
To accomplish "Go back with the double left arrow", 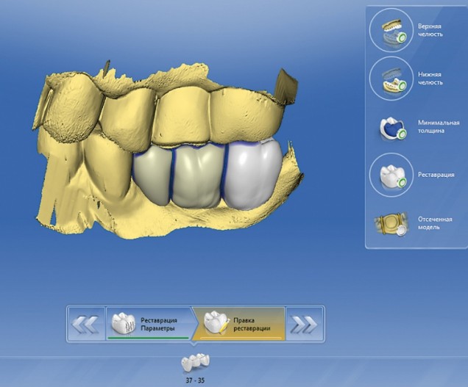I will pos(85,324).
